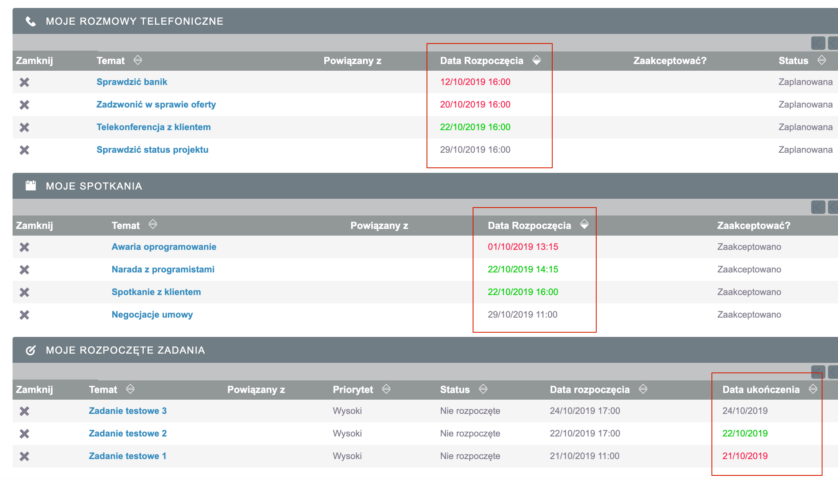838x480 pixels.
Task: Go to first page of tasks
Action: coord(818,371)
